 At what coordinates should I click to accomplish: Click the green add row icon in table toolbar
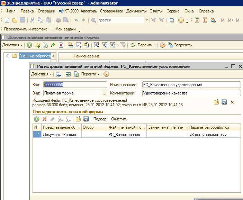(x=36, y=119)
